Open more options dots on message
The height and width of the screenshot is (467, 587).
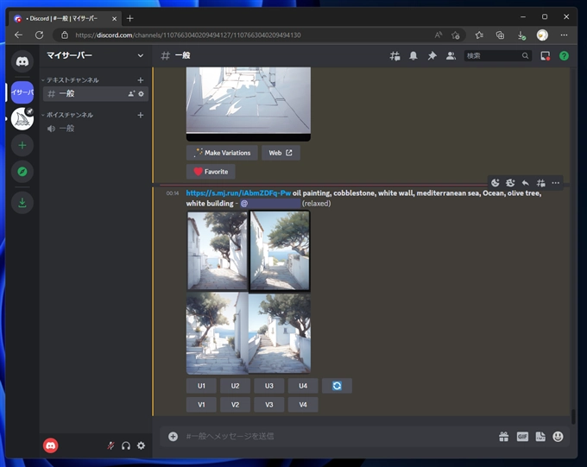click(556, 183)
